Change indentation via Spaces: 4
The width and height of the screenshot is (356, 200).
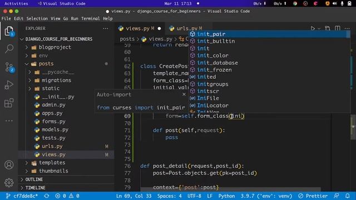coord(169,196)
